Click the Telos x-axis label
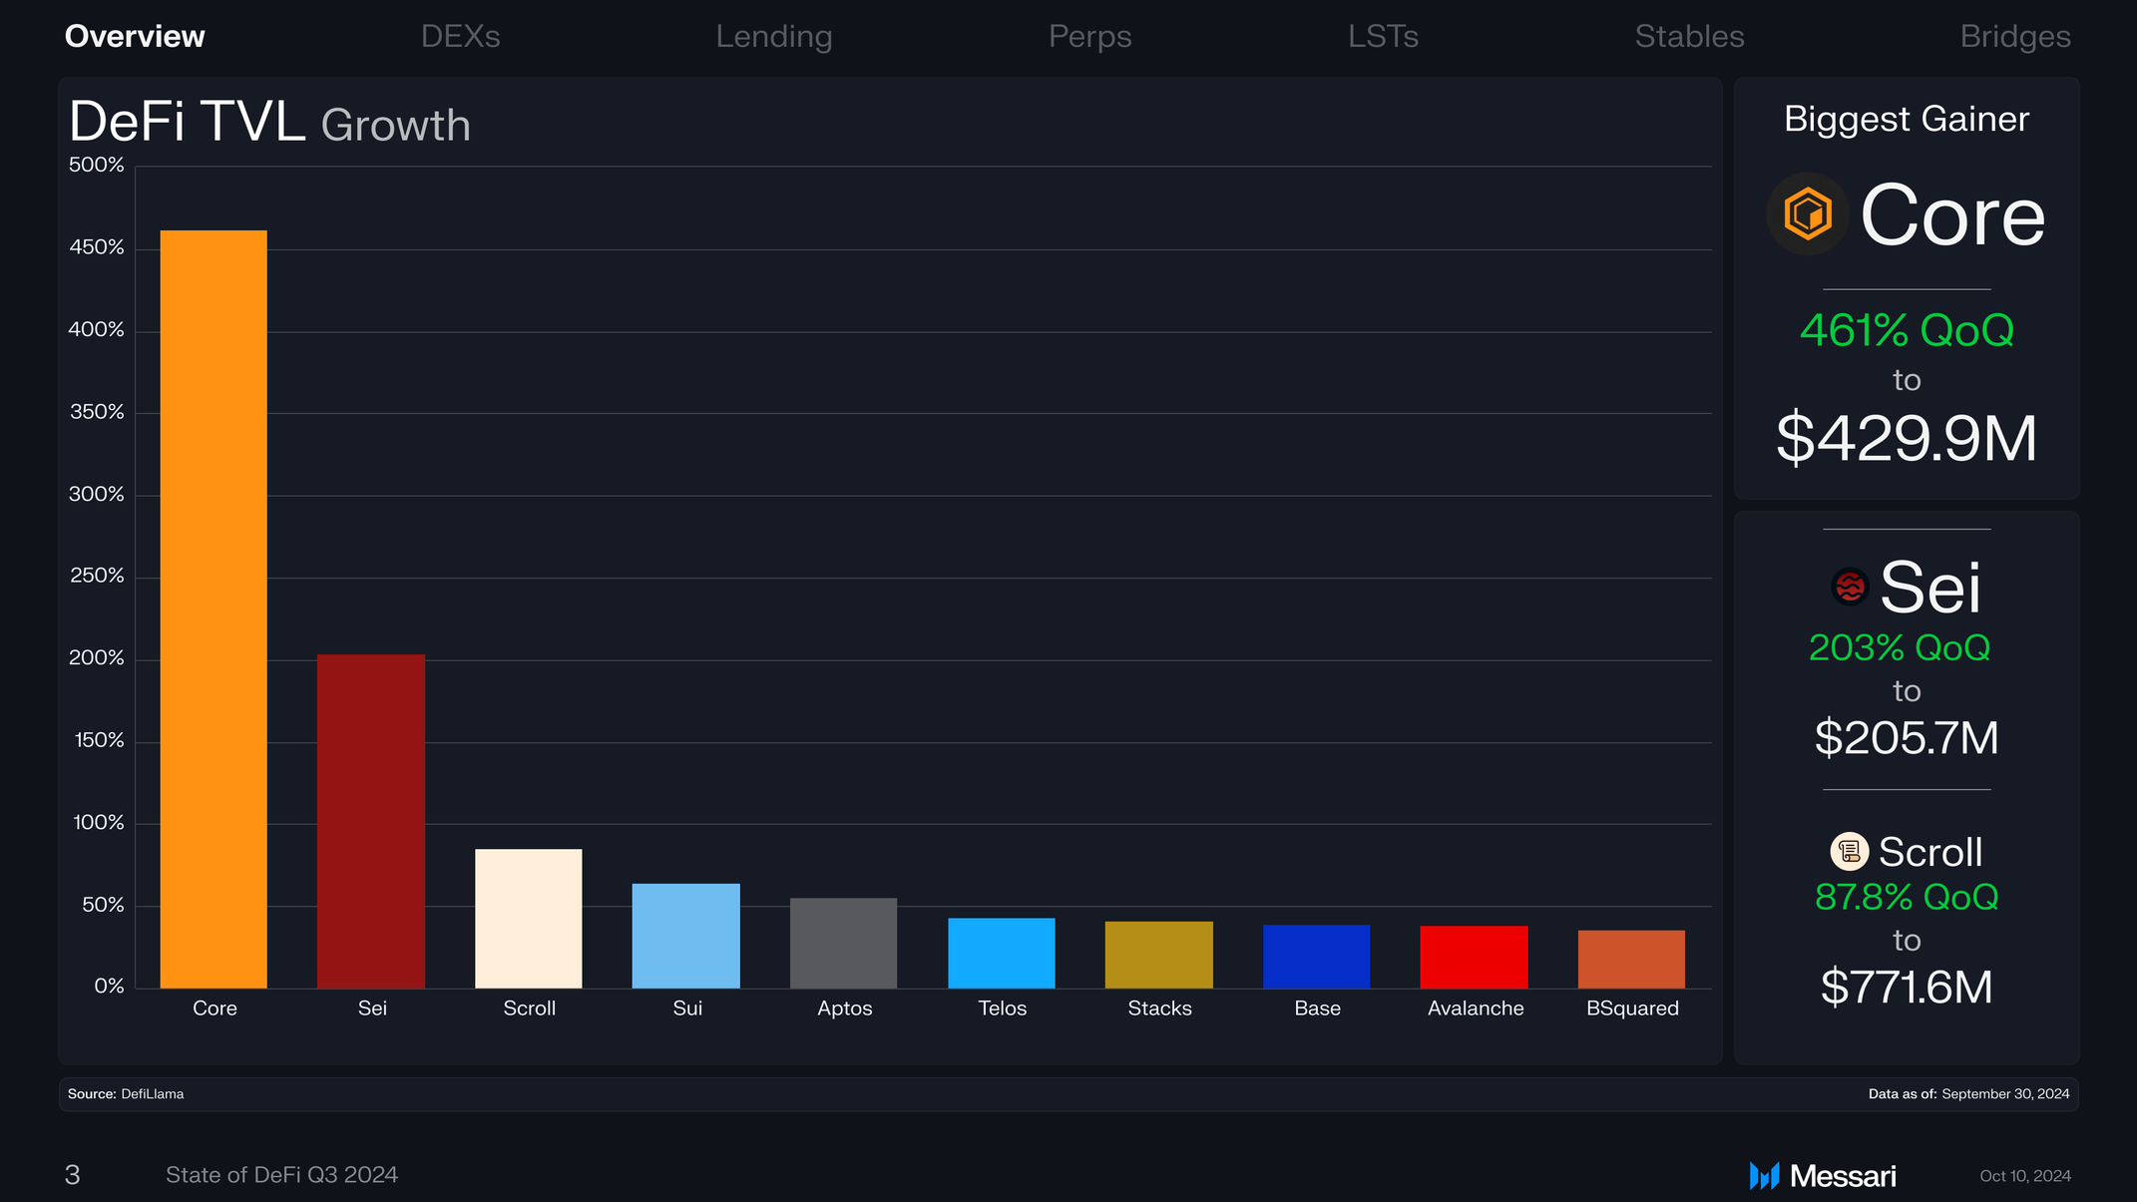Screen dimensions: 2137x1202 1003,1008
